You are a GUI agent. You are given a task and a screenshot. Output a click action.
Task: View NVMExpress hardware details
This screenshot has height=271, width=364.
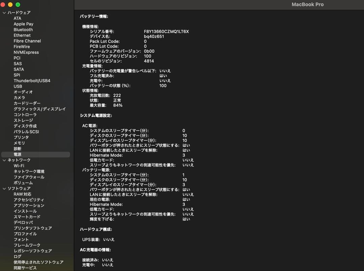(26, 52)
